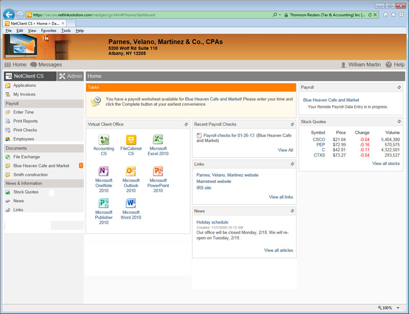Open the Accounting CS application icon
409x314 pixels.
pyautogui.click(x=104, y=140)
